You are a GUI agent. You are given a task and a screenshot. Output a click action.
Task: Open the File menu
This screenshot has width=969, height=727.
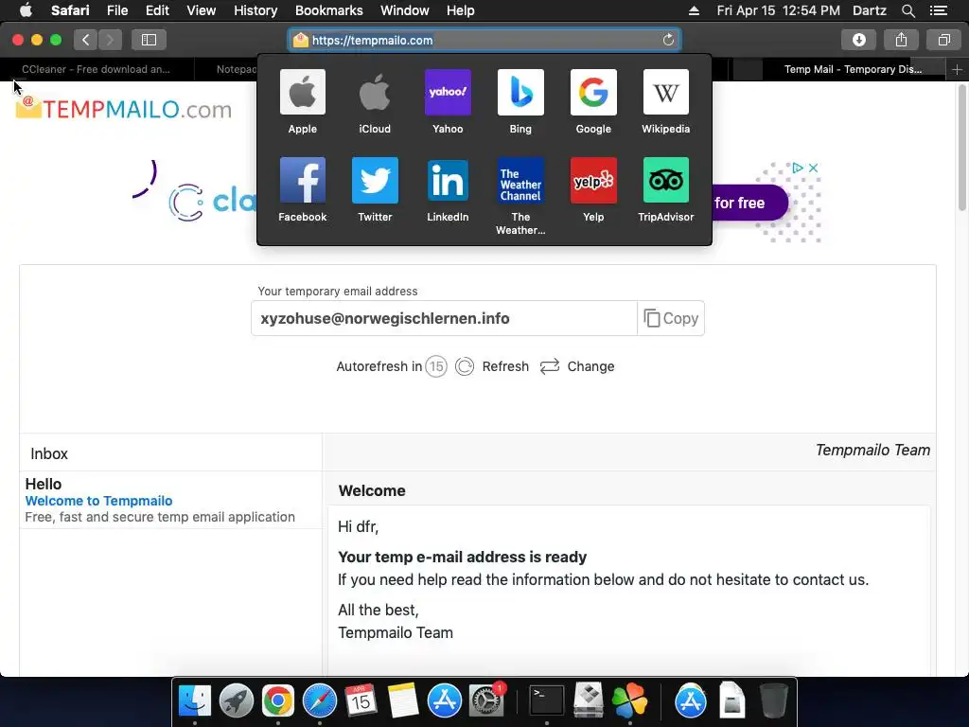click(116, 10)
